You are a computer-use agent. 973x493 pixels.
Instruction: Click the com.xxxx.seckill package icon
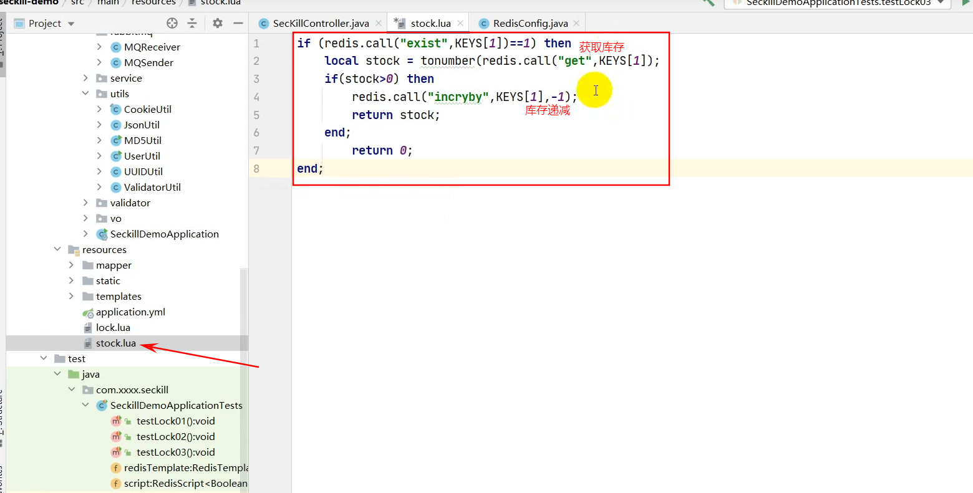click(88, 390)
